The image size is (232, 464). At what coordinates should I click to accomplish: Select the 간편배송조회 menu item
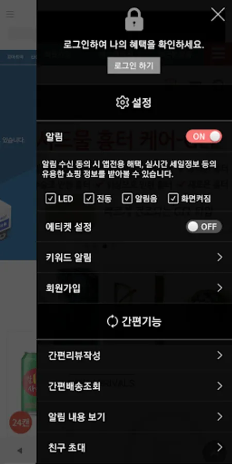click(135, 386)
